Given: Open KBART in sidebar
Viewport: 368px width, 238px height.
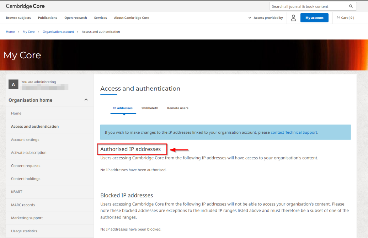Looking at the screenshot, I should 50,192.
